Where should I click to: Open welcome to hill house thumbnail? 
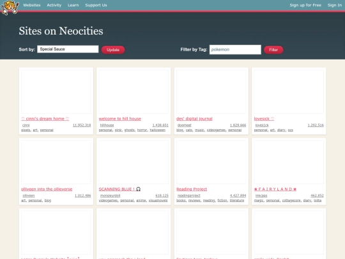pos(134,91)
